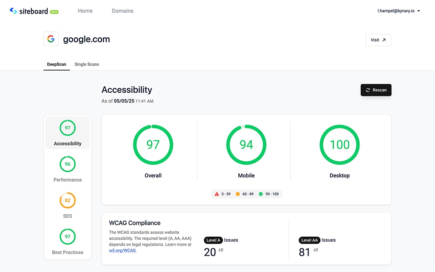The height and width of the screenshot is (272, 435).
Task: Click the Level A badge
Action: coord(213,240)
